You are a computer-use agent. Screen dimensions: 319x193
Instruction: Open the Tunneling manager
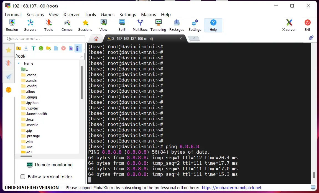[158, 25]
